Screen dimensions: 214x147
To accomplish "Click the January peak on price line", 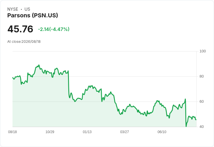I will [x=91, y=86].
